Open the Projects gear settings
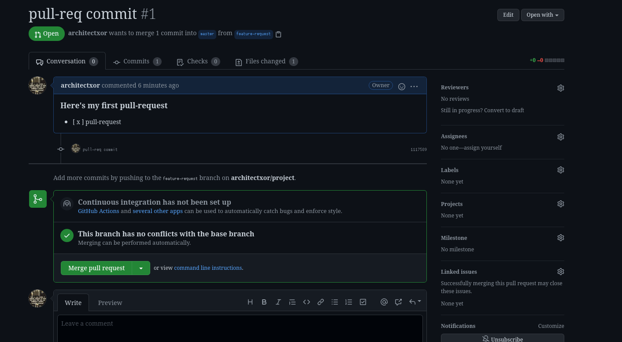 [x=561, y=204]
